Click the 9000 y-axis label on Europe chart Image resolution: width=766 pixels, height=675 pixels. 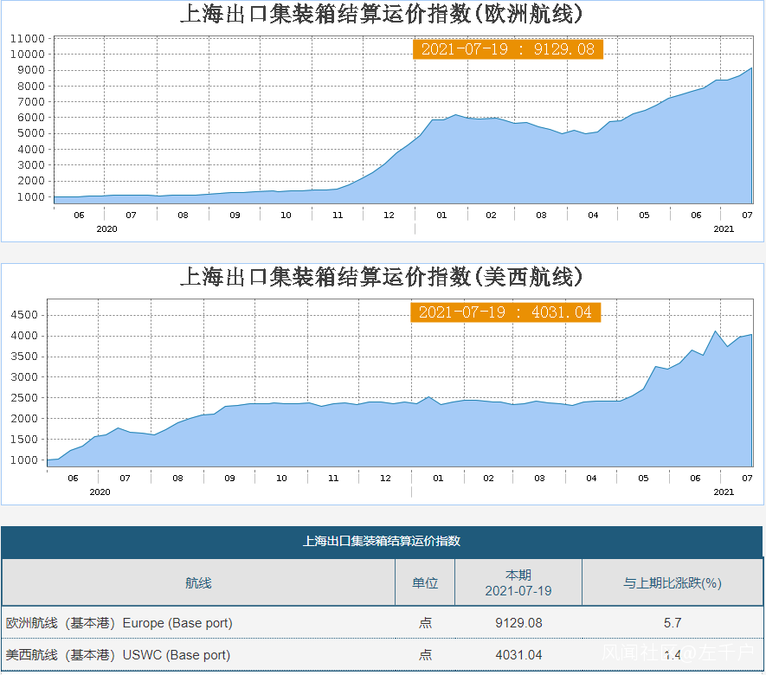tap(31, 70)
